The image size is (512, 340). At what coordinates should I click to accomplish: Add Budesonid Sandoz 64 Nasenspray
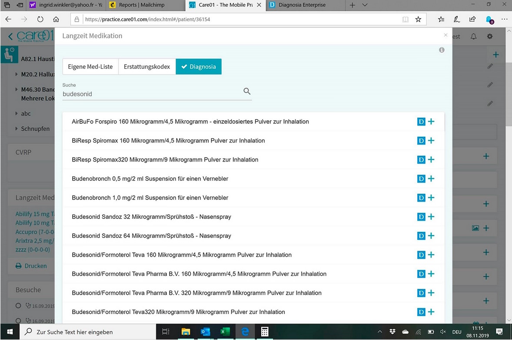tap(431, 236)
